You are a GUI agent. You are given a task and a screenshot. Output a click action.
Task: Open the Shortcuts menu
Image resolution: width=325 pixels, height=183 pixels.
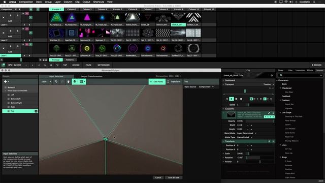[x=99, y=2]
